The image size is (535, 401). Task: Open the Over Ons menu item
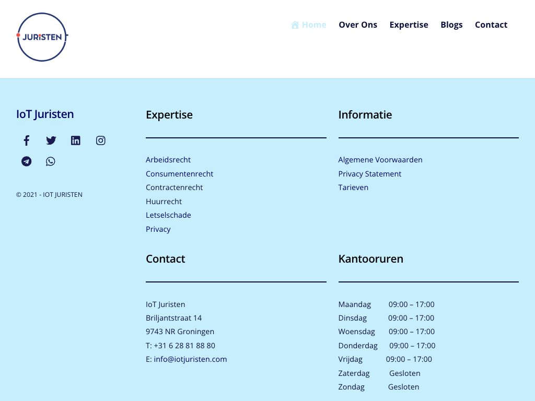point(358,25)
